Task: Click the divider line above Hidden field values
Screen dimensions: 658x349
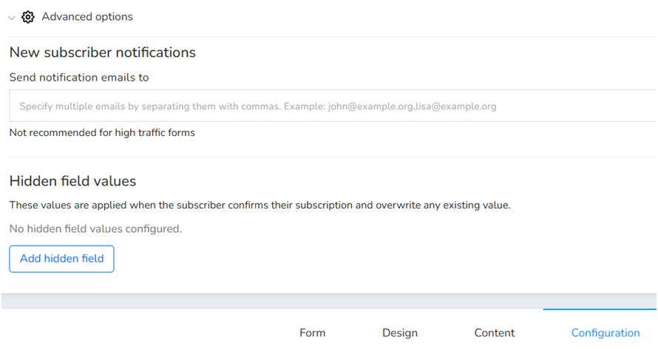Action: tap(333, 157)
